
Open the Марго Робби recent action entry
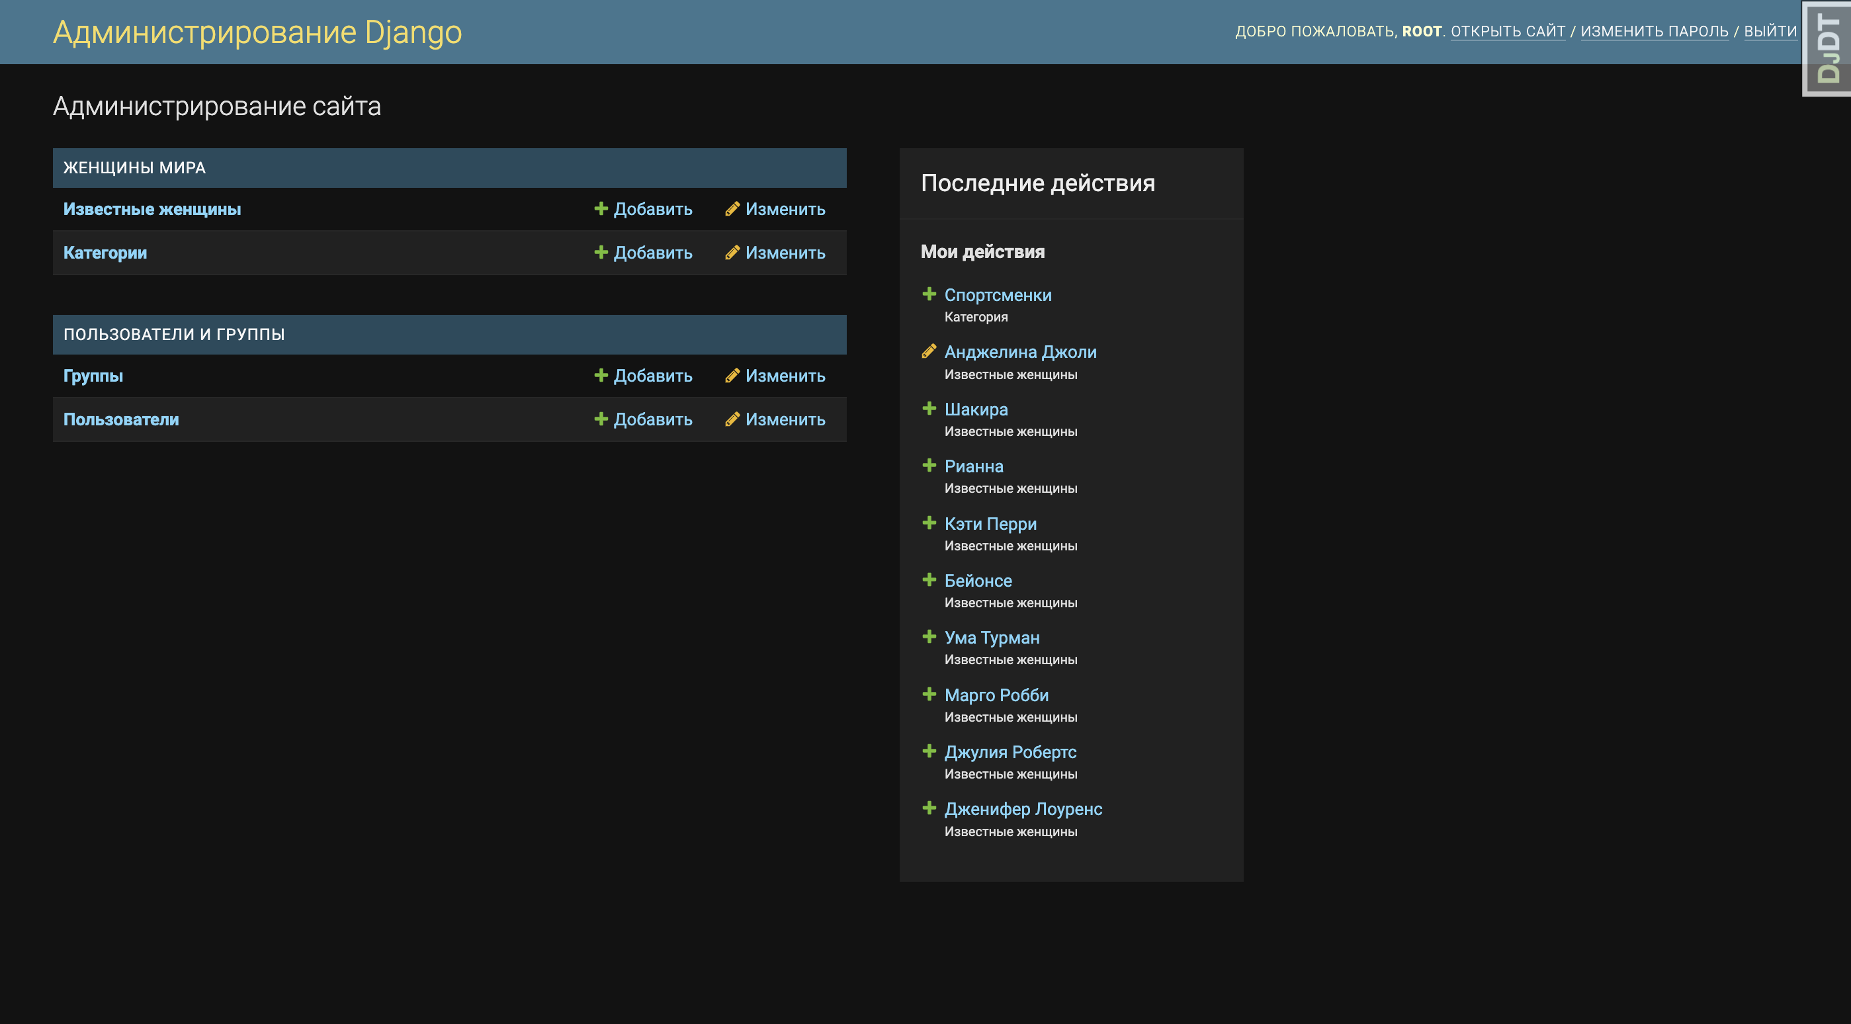pos(996,695)
